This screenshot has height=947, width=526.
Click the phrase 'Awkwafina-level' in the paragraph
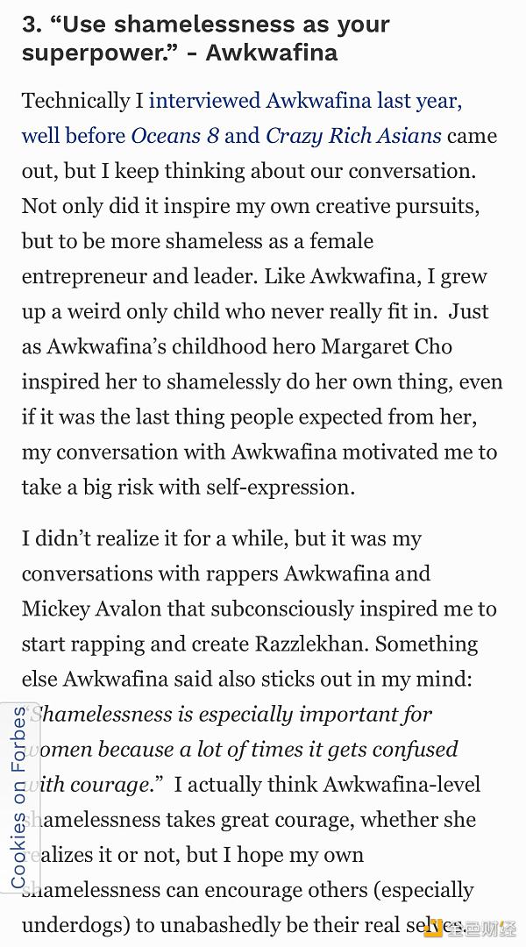[x=402, y=785]
